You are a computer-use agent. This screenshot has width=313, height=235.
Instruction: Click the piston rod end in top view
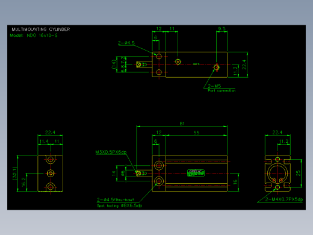click(141, 64)
